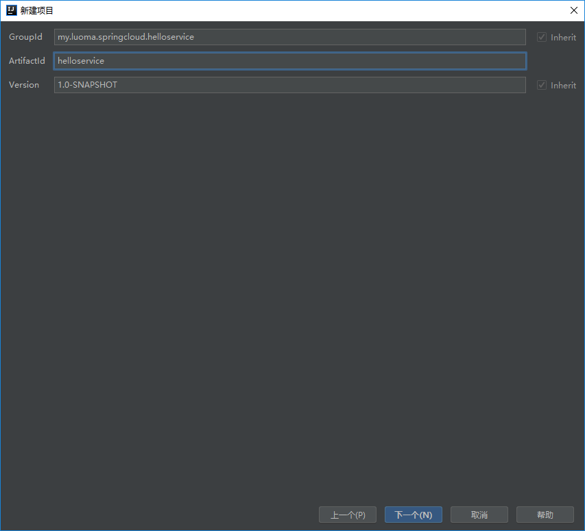Click the IntelliJ IDEA icon in title bar
Screen dimensions: 585x531
pyautogui.click(x=12, y=10)
